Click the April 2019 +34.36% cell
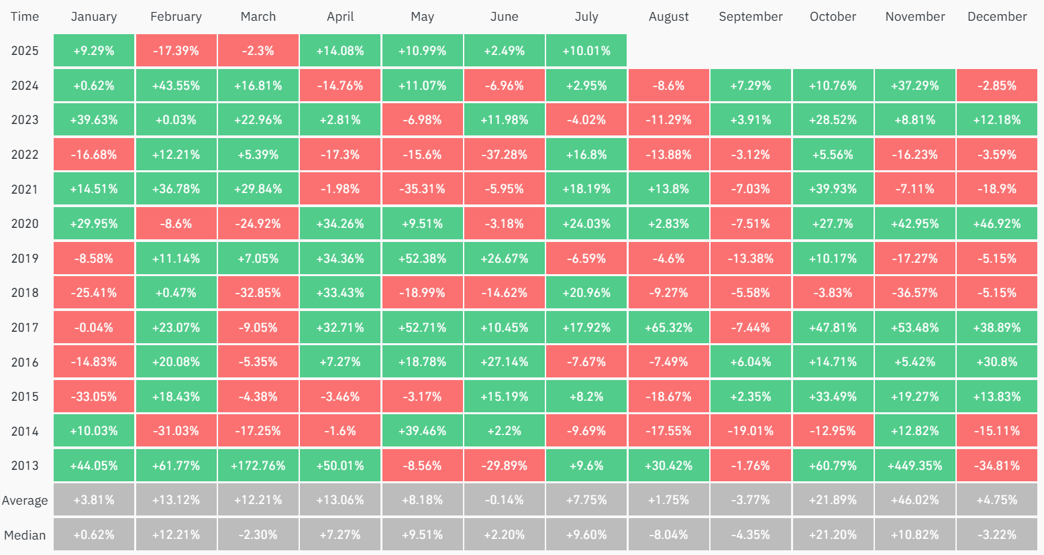 pos(340,259)
